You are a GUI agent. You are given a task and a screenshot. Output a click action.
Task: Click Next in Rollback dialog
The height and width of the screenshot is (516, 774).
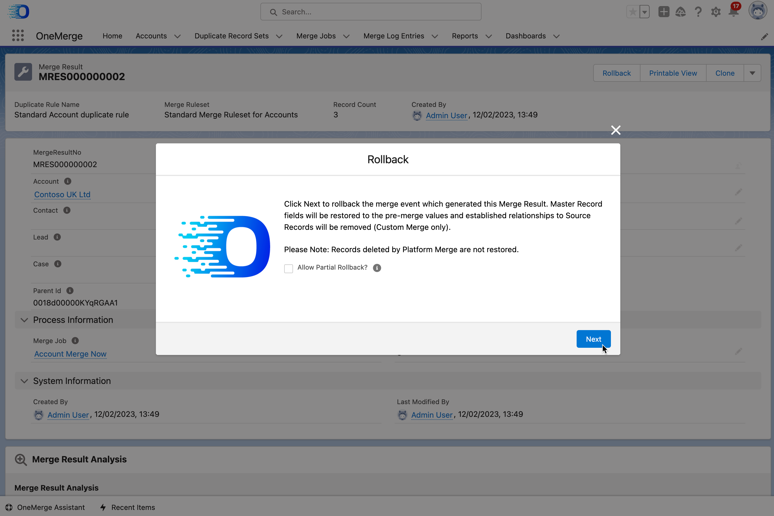(593, 339)
